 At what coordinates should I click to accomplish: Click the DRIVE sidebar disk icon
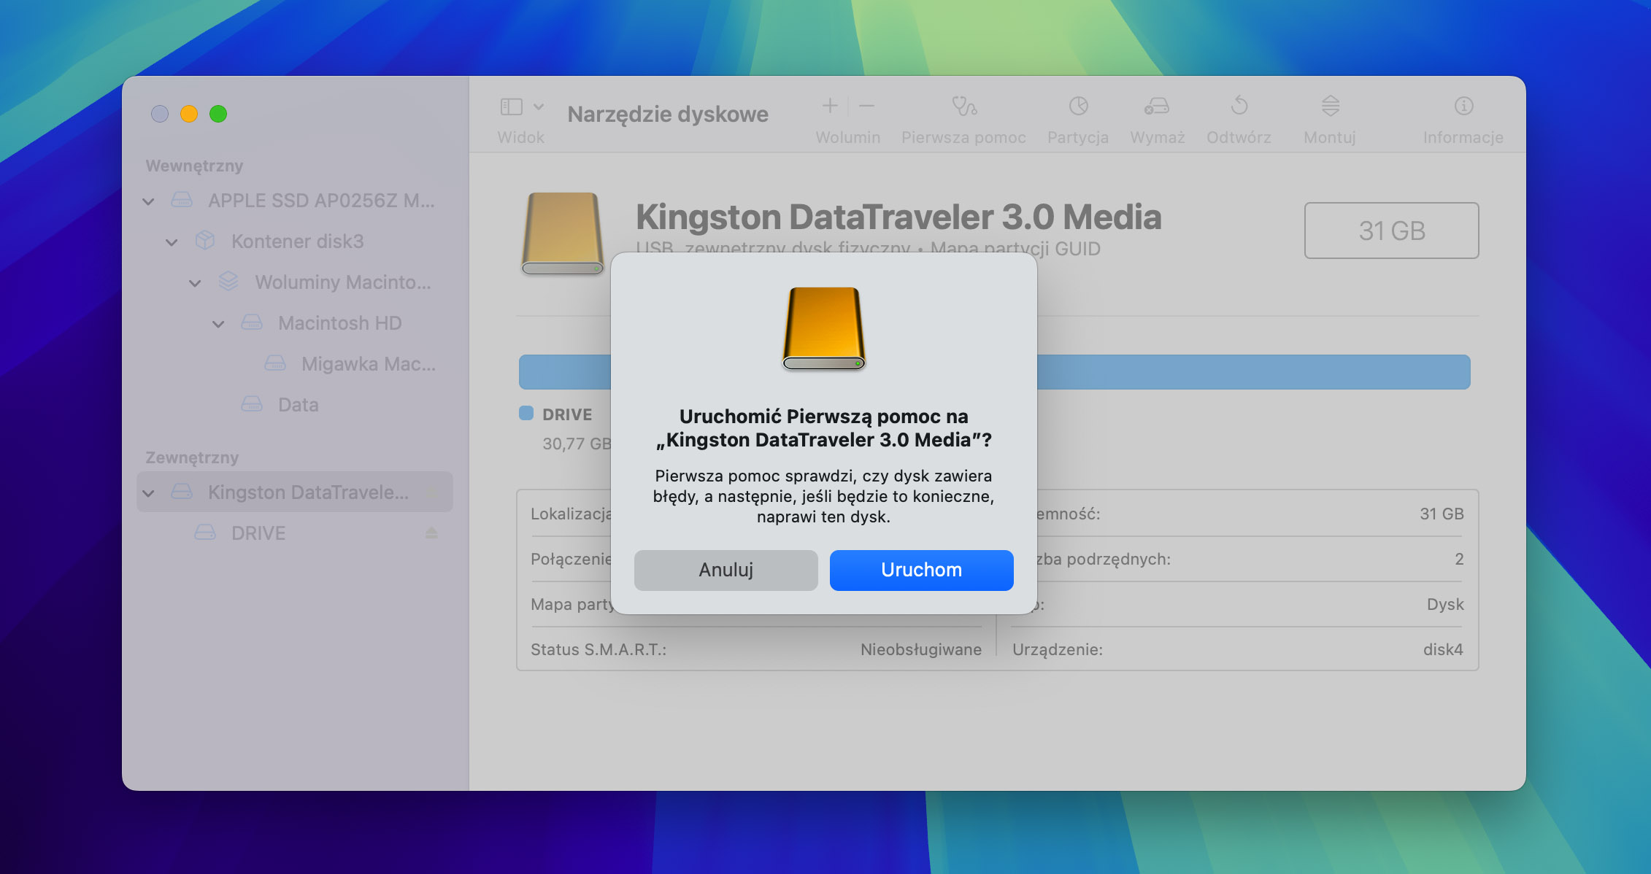(x=205, y=533)
